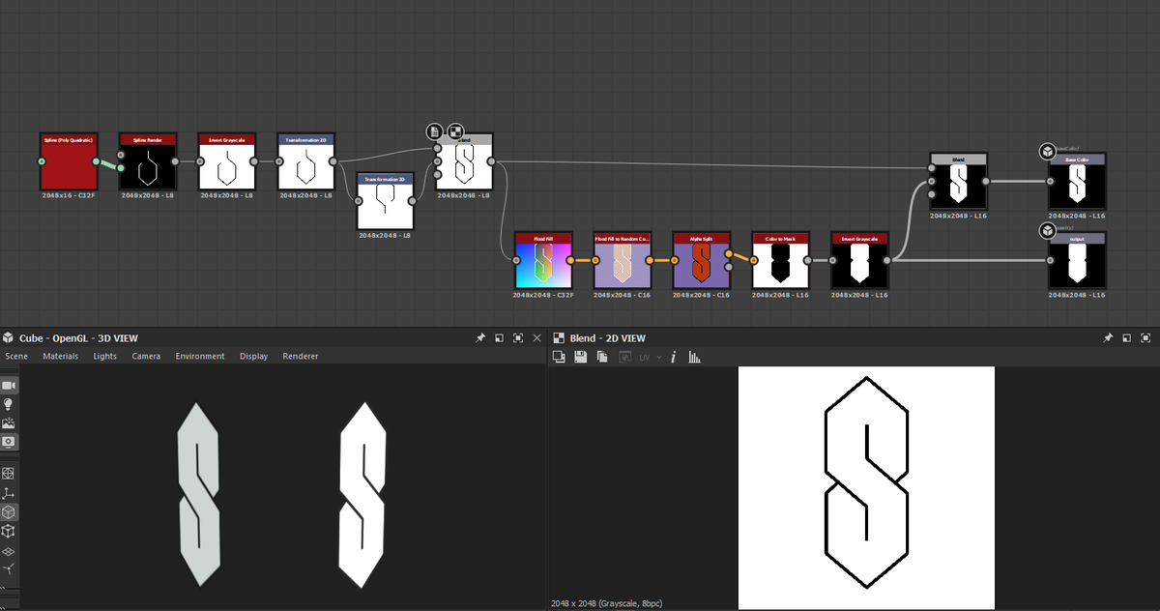The height and width of the screenshot is (611, 1160).
Task: Toggle the axis gizmo icon
Action: pyautogui.click(x=9, y=493)
